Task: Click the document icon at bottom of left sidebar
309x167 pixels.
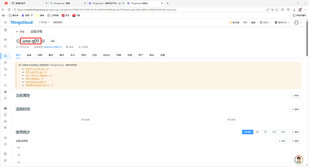Action: click(5, 160)
